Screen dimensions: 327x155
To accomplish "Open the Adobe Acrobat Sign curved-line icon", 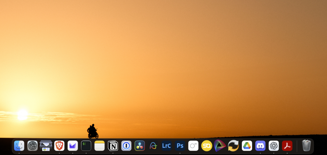I will click(x=153, y=146).
